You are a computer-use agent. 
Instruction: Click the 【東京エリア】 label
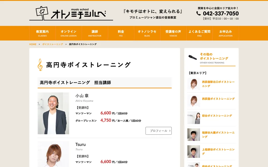tap(198, 73)
